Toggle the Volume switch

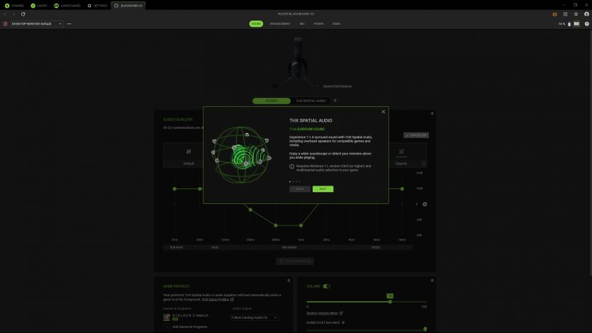[327, 286]
